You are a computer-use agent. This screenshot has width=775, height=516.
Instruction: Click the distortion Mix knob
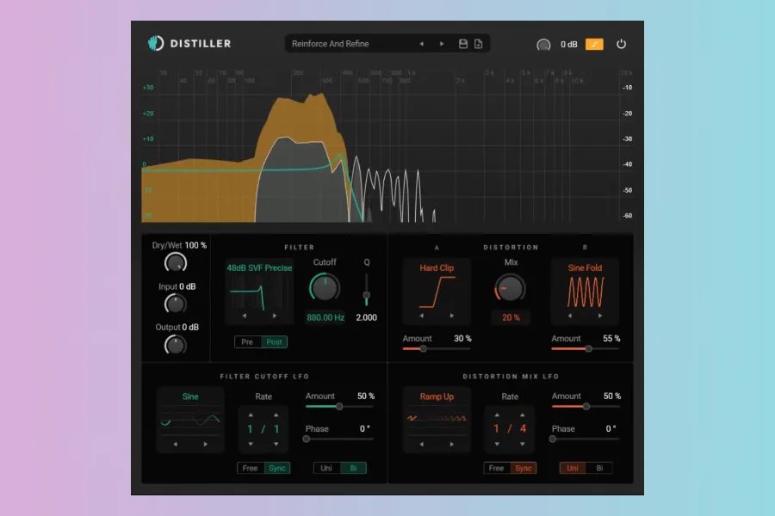pyautogui.click(x=510, y=288)
